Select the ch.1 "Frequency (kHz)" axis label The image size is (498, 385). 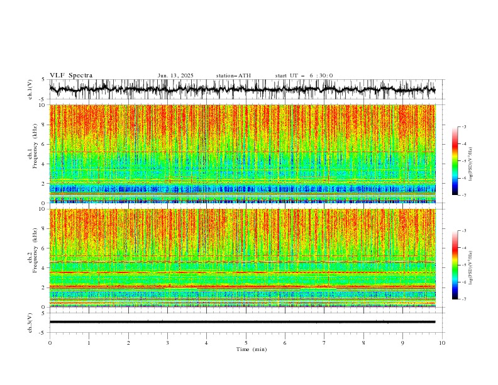click(x=35, y=147)
